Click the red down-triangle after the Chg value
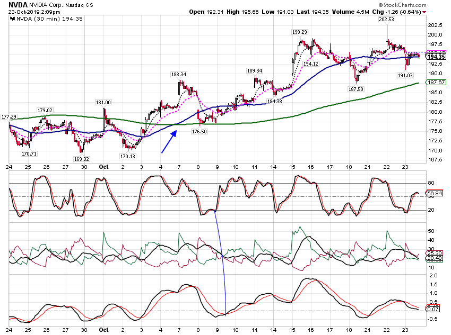This screenshot has height=335, width=451. point(424,12)
